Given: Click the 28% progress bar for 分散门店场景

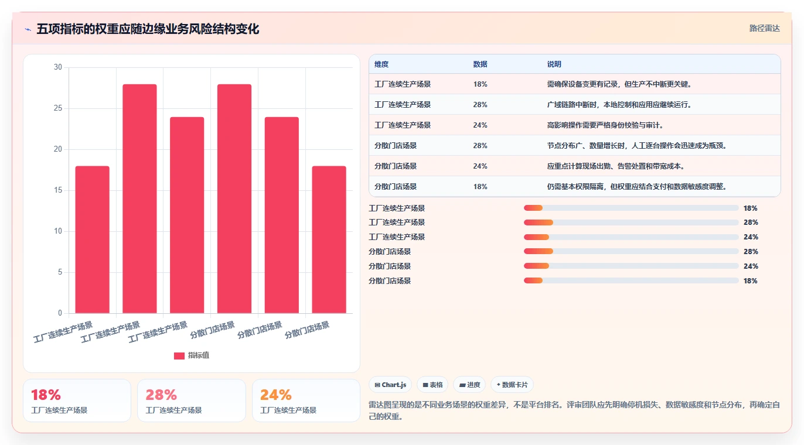Looking at the screenshot, I should click(631, 252).
